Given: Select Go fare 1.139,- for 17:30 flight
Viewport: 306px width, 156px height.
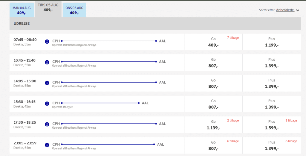Looking at the screenshot, I should (213, 125).
